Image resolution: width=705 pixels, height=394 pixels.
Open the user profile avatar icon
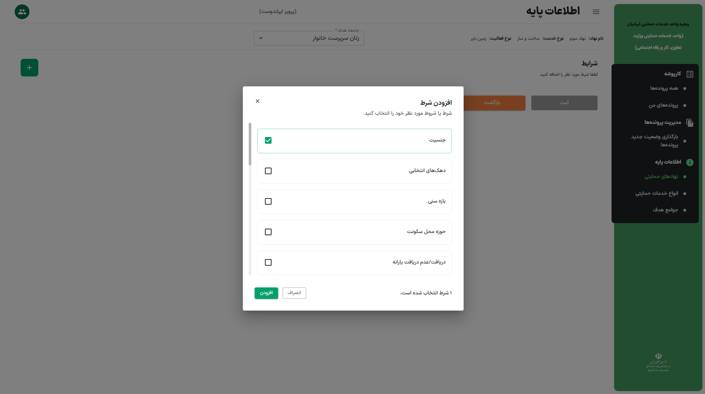pyautogui.click(x=22, y=12)
